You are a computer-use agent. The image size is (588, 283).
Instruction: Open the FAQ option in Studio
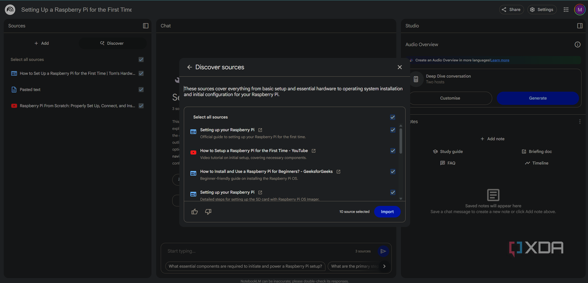pos(448,163)
